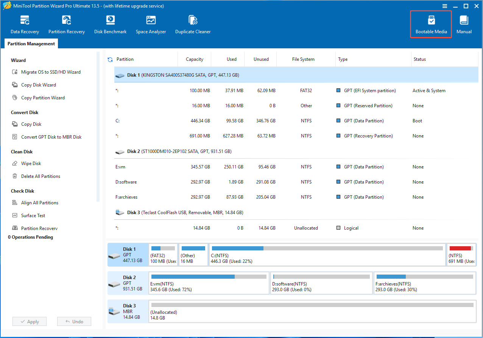This screenshot has height=338, width=483.
Task: Start Migrate OS to SSD/HD Wizard
Action: [x=51, y=72]
